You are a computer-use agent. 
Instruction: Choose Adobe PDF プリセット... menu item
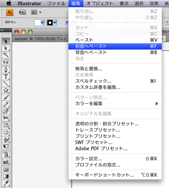[115, 148]
